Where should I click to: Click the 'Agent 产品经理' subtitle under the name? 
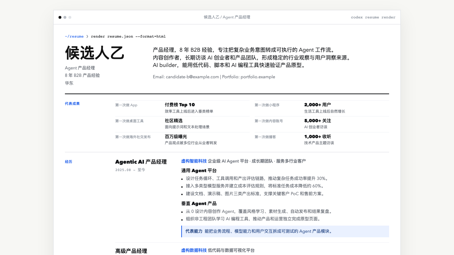[x=80, y=68]
